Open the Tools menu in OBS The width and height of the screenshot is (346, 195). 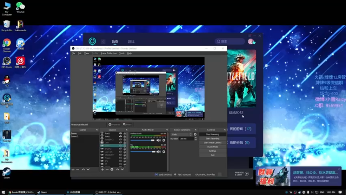(122, 53)
